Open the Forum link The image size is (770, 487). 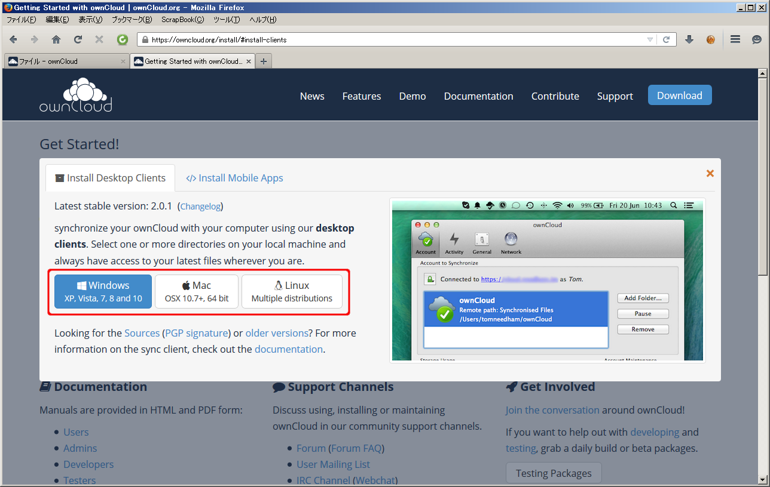(311, 448)
